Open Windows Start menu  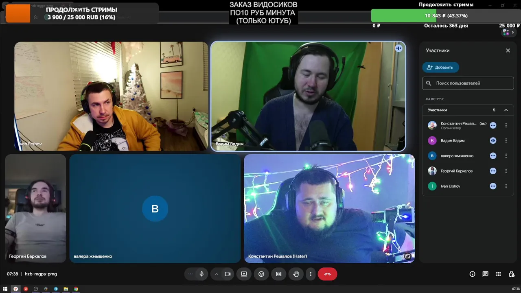point(5,289)
